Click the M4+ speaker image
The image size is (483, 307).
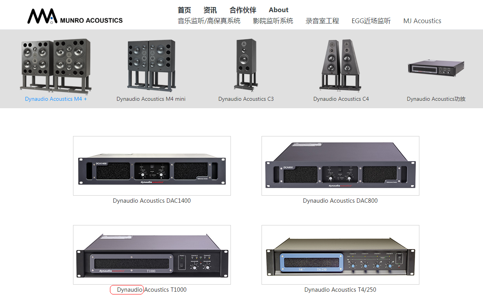pos(56,64)
